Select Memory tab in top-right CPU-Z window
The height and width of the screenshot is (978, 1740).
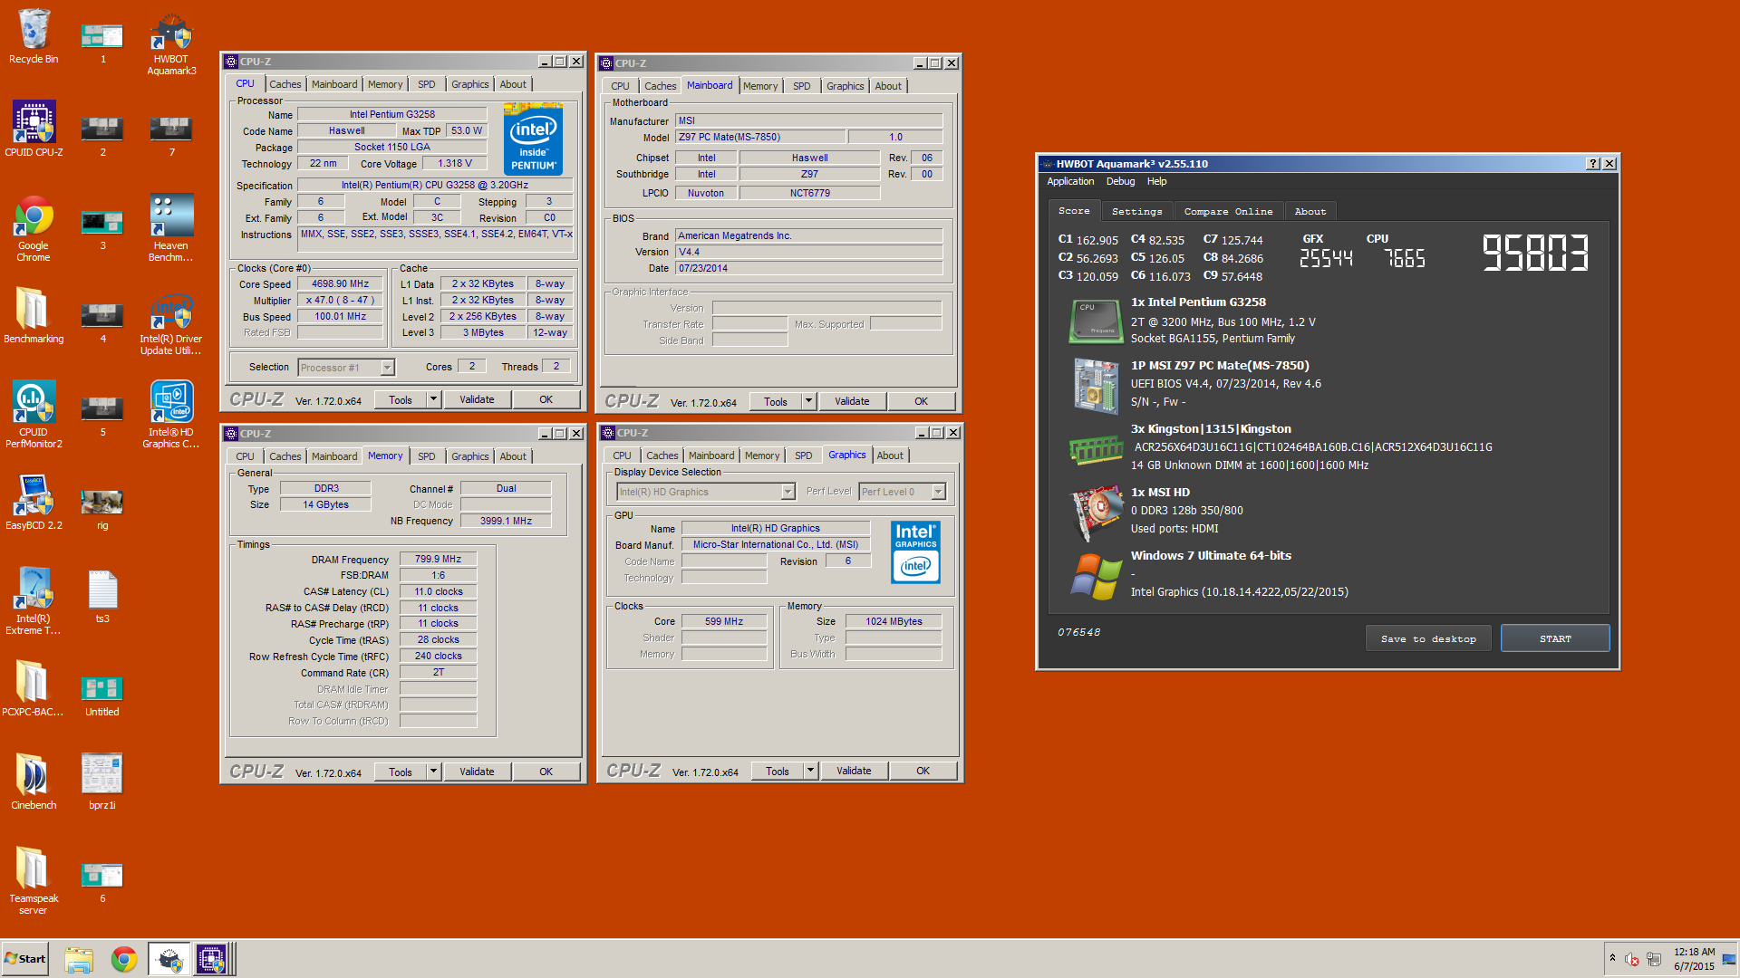(759, 86)
